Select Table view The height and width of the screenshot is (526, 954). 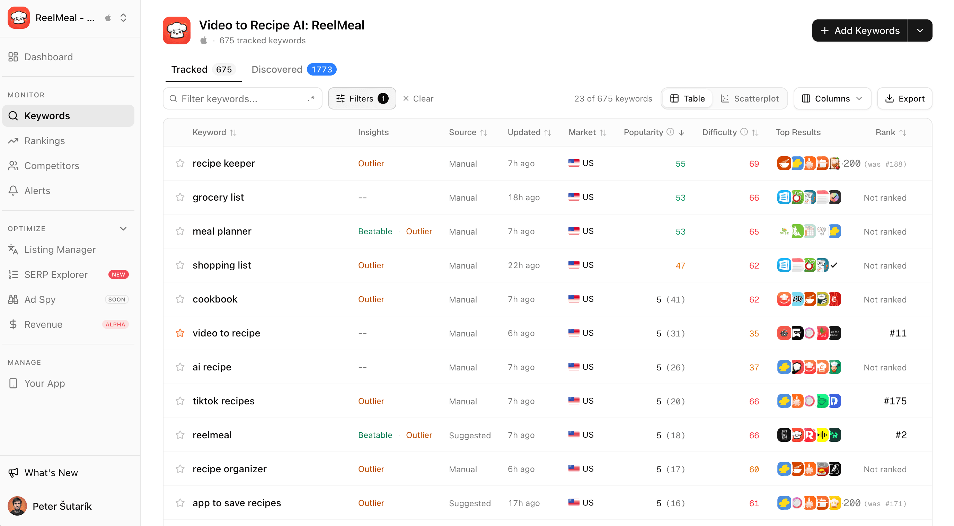(687, 98)
